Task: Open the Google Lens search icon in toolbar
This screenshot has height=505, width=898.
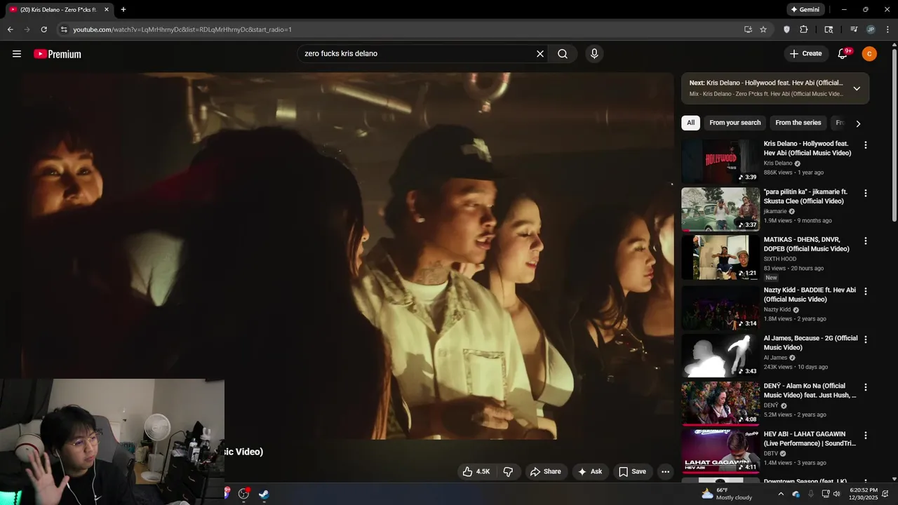Action: [x=829, y=29]
